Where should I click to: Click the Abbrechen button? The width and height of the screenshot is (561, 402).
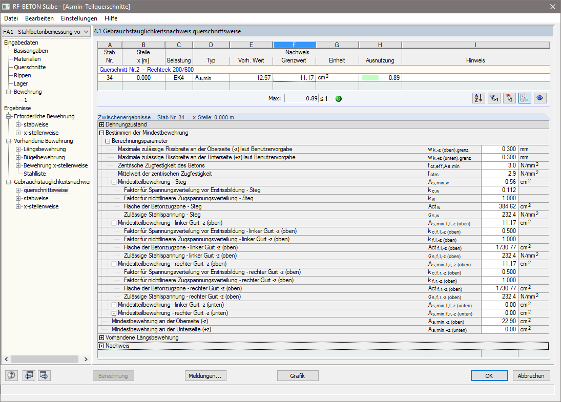531,375
